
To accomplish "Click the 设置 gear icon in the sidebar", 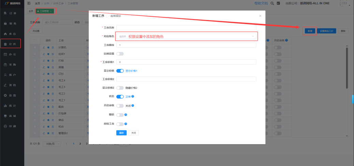I will (x=5, y=95).
